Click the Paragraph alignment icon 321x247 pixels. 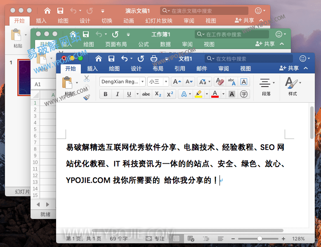265,82
